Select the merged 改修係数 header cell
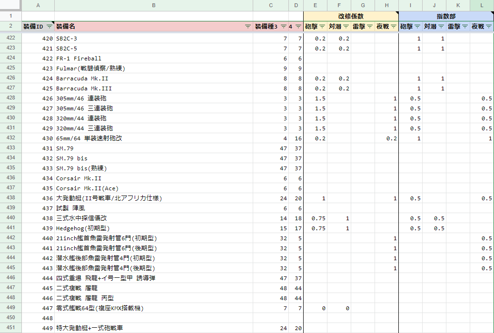The image size is (494, 333). tap(351, 16)
